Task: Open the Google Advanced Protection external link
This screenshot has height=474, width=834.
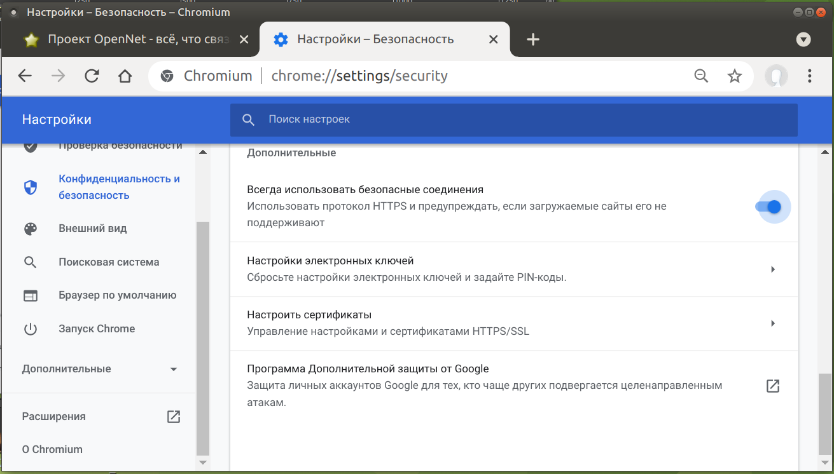Action: 773,386
